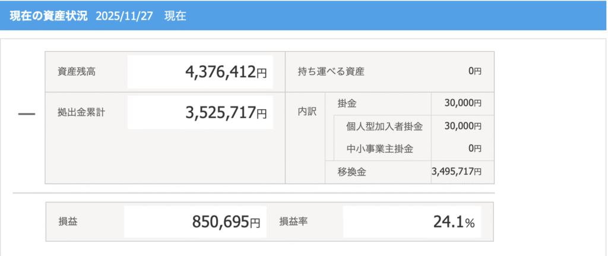The width and height of the screenshot is (608, 256).
Task: Click the 中小事業主掛金 label
Action: [x=380, y=148]
